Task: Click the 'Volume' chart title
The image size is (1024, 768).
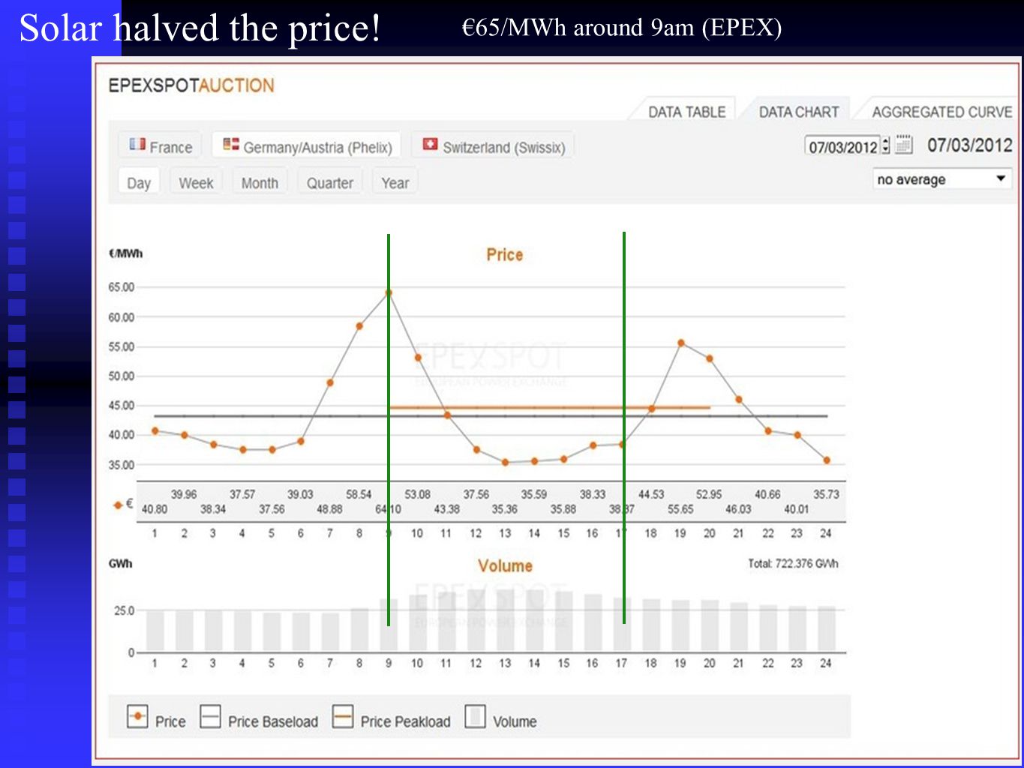Action: tap(505, 565)
